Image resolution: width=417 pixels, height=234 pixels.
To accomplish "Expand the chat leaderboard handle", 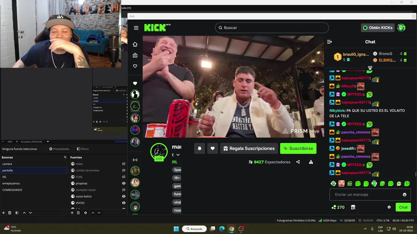I will 370,68.
